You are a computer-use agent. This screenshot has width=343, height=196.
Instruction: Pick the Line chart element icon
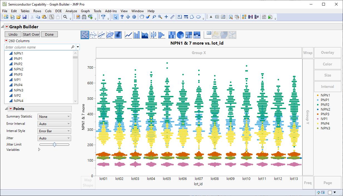pyautogui.click(x=128, y=35)
